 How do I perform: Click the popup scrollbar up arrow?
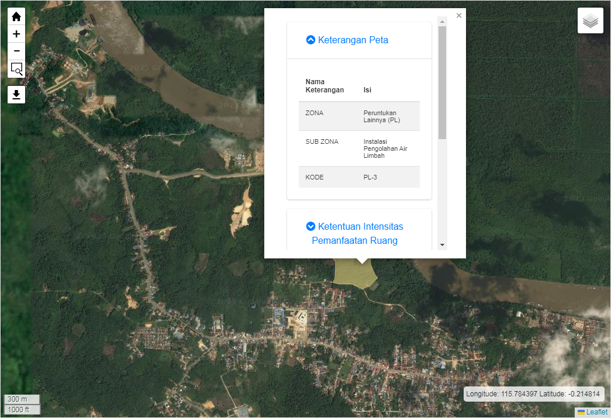pyautogui.click(x=442, y=22)
